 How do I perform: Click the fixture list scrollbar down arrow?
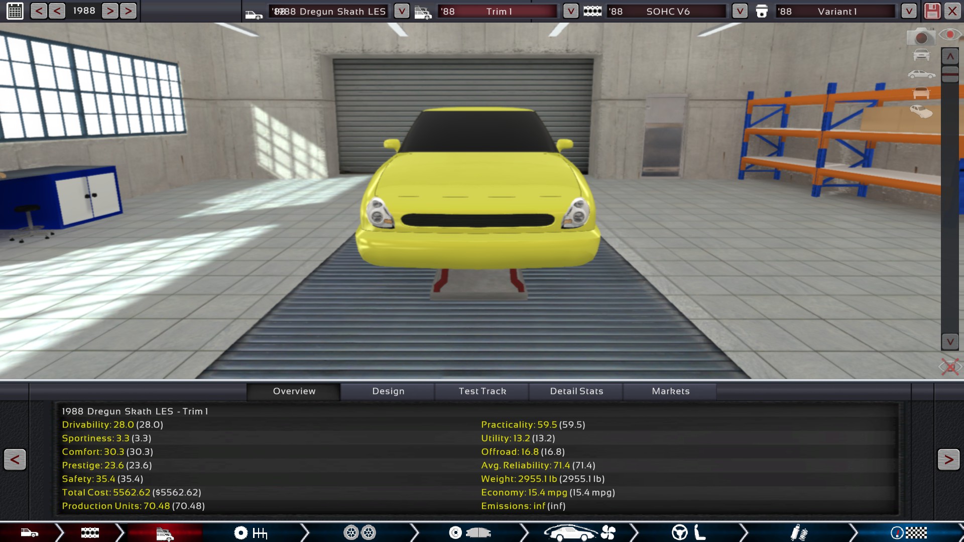point(950,342)
